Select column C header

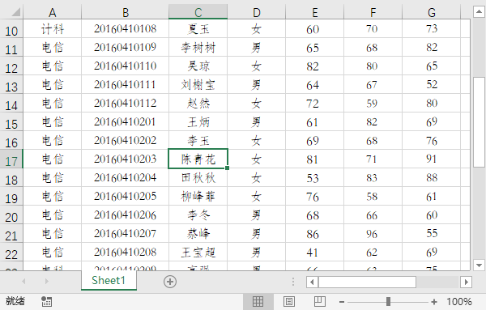click(198, 12)
